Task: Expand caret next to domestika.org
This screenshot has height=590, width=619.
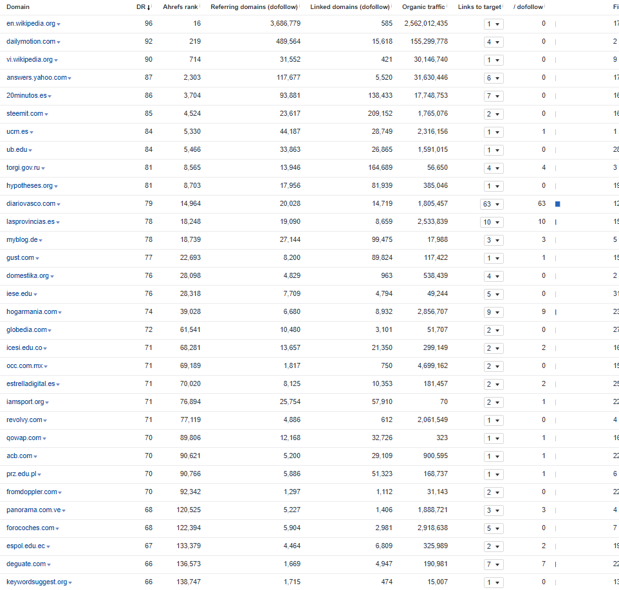Action: point(52,277)
